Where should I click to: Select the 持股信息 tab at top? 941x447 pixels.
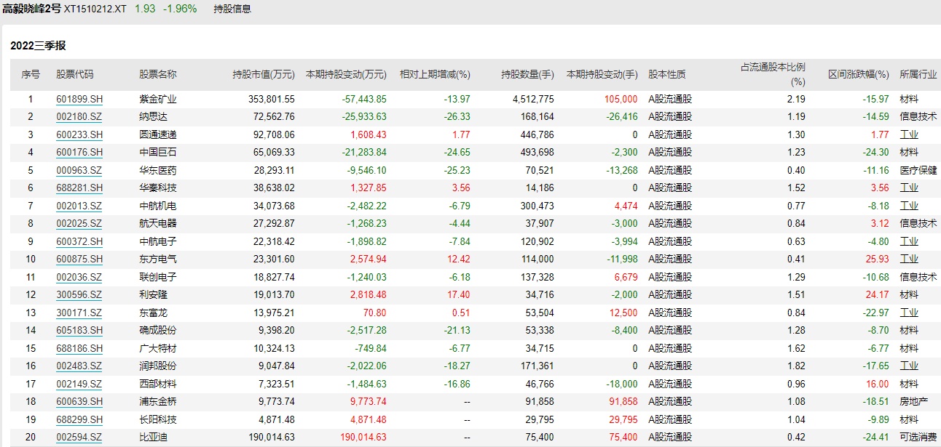[x=232, y=9]
